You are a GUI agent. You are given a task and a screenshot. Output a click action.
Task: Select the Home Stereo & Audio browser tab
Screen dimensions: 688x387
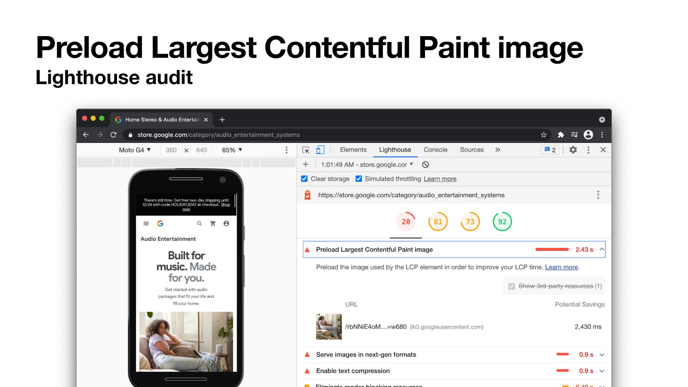click(x=162, y=120)
